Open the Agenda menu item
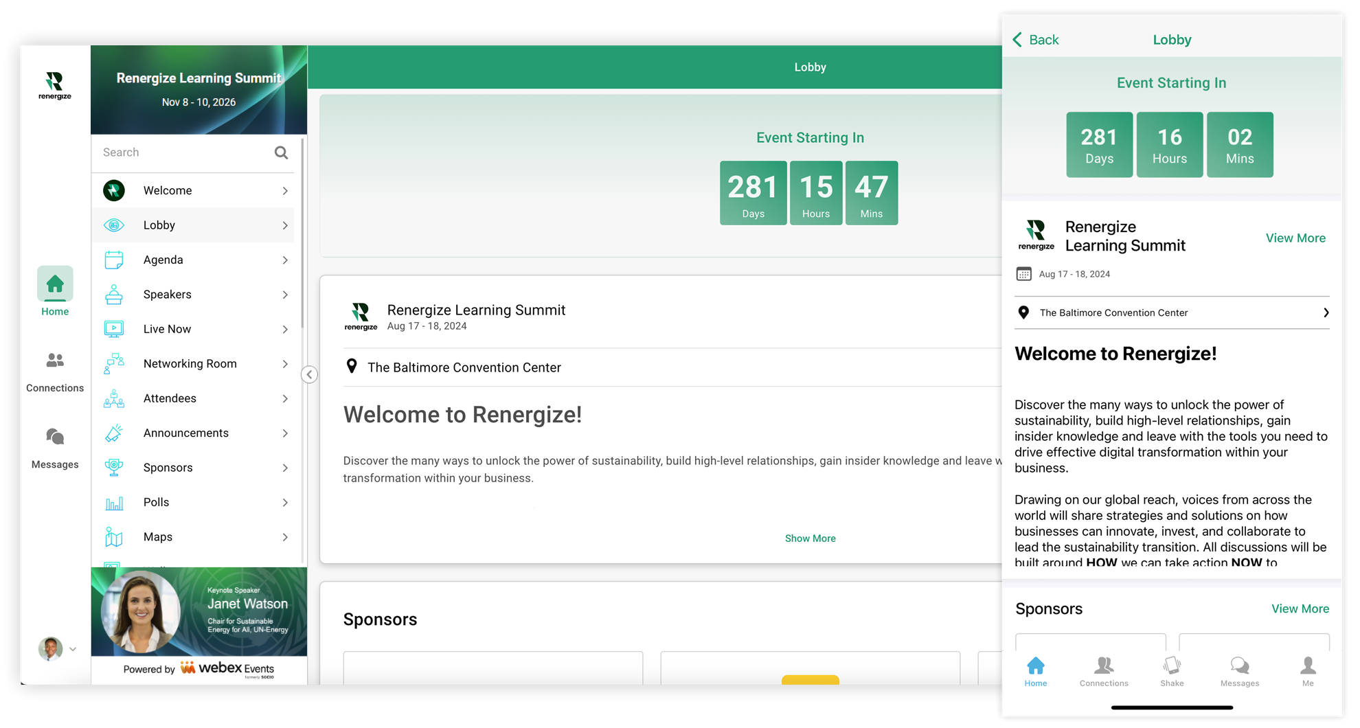This screenshot has width=1360, height=728. pos(193,260)
